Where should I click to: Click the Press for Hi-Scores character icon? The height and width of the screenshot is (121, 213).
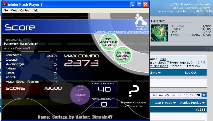[140, 20]
